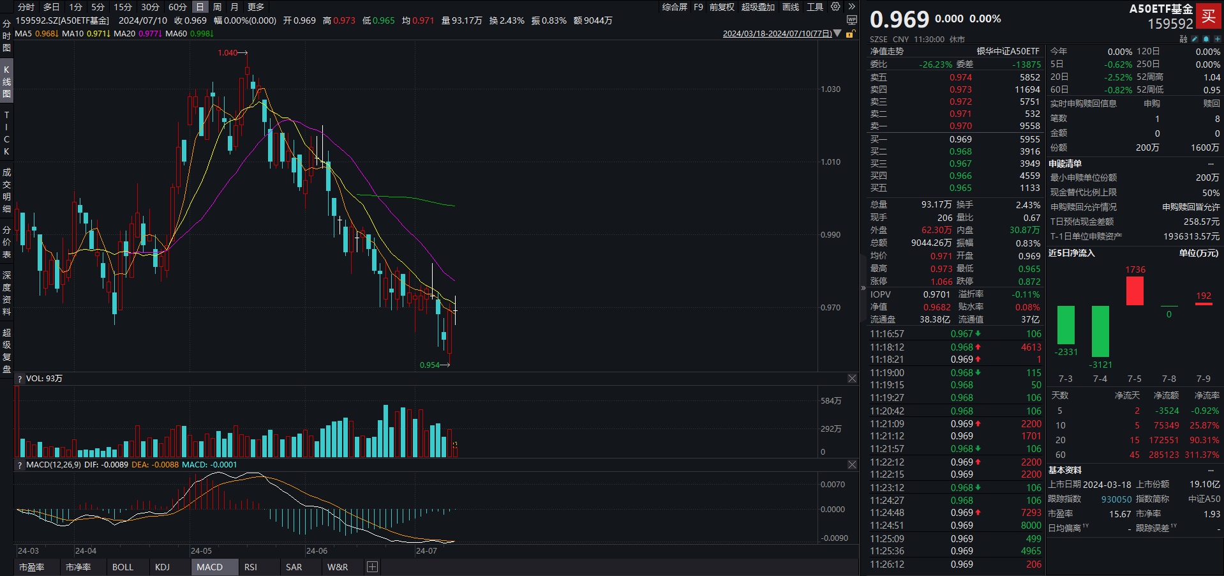Select the BOLL indicator tab
This screenshot has width=1224, height=576.
[x=123, y=567]
